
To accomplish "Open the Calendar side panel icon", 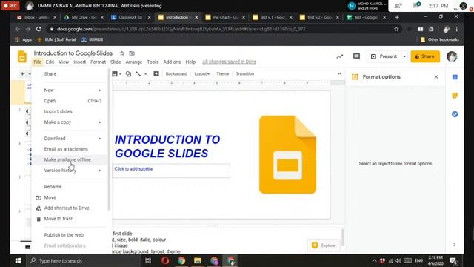I will coord(455,77).
